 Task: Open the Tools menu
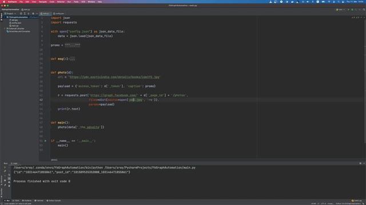pyautogui.click(x=76, y=2)
